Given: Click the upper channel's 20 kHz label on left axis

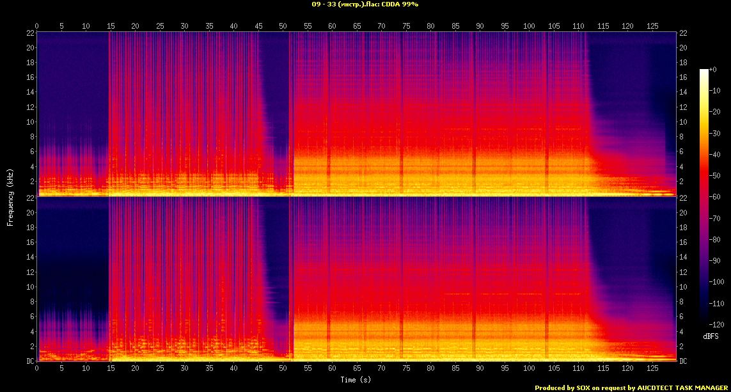Looking at the screenshot, I should 29,48.
